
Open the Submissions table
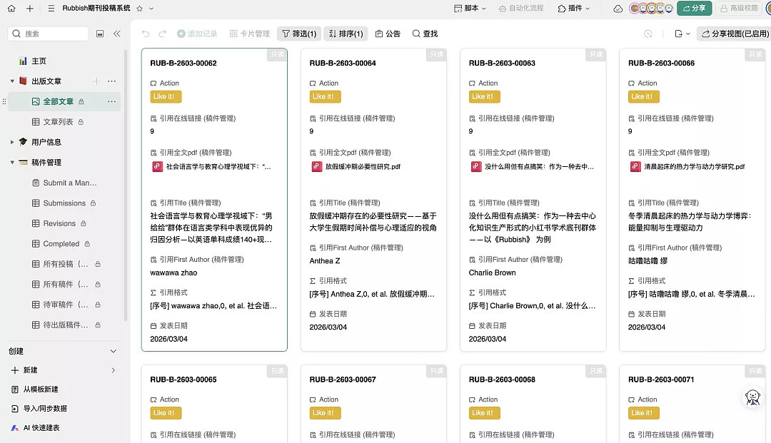(x=64, y=203)
